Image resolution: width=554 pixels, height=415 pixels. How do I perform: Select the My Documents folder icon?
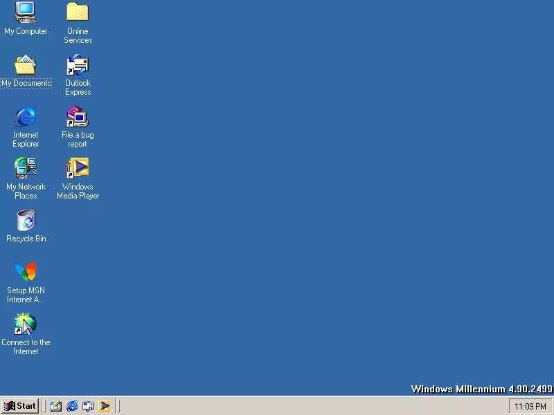click(25, 64)
